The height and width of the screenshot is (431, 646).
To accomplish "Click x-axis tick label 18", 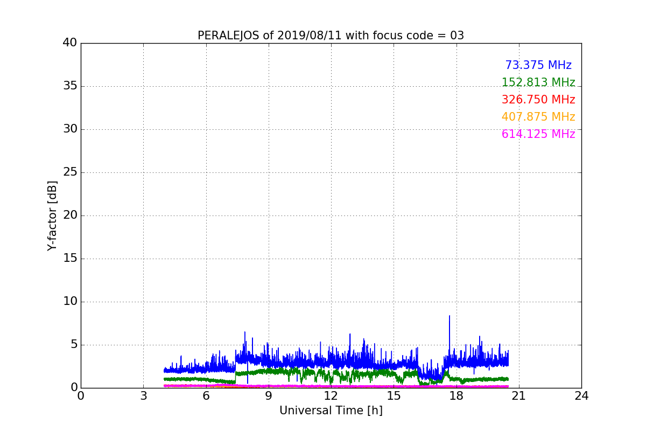I will click(x=456, y=396).
